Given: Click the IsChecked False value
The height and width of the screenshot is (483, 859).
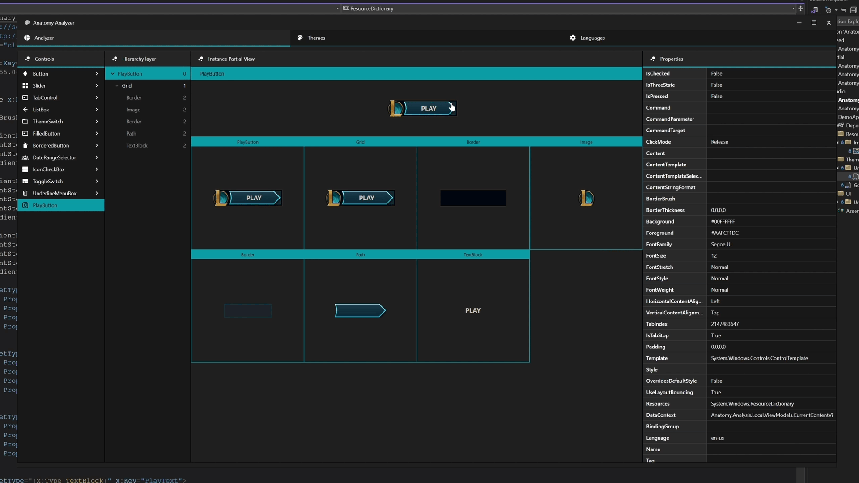Looking at the screenshot, I should pyautogui.click(x=771, y=73).
